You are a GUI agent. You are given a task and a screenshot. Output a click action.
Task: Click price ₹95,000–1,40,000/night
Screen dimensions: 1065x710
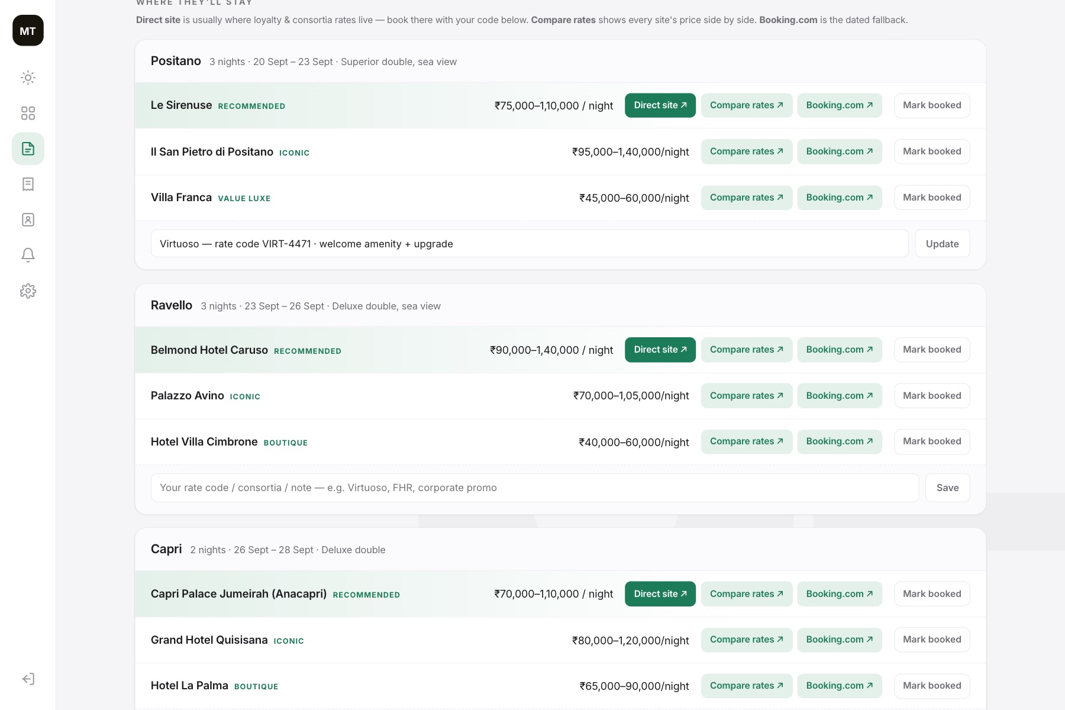(x=631, y=152)
